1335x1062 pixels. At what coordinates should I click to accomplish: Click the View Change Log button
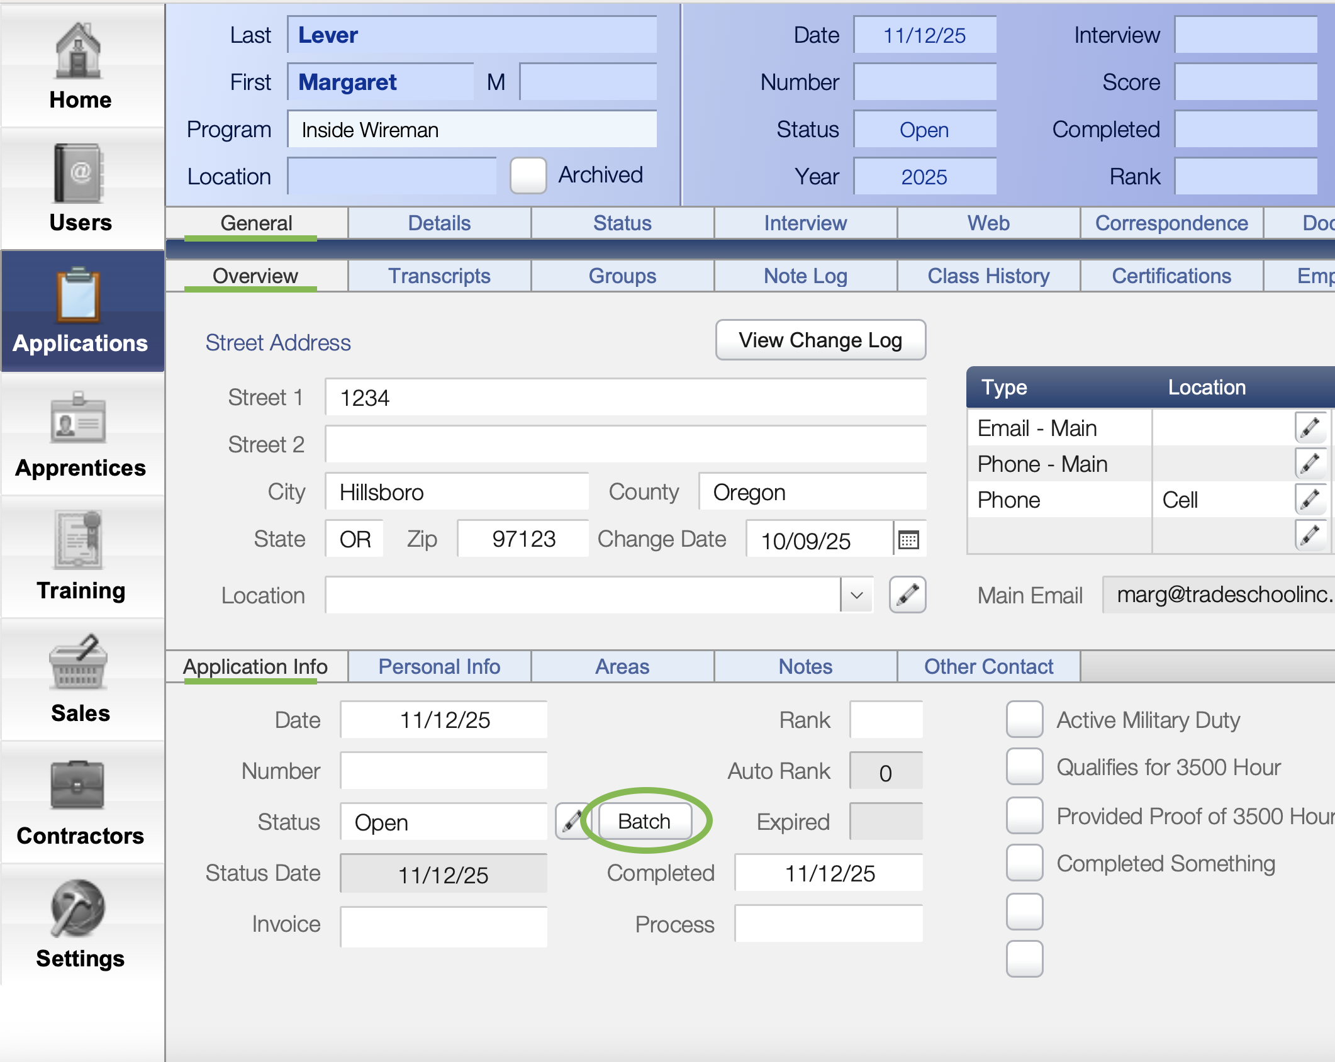pos(820,340)
